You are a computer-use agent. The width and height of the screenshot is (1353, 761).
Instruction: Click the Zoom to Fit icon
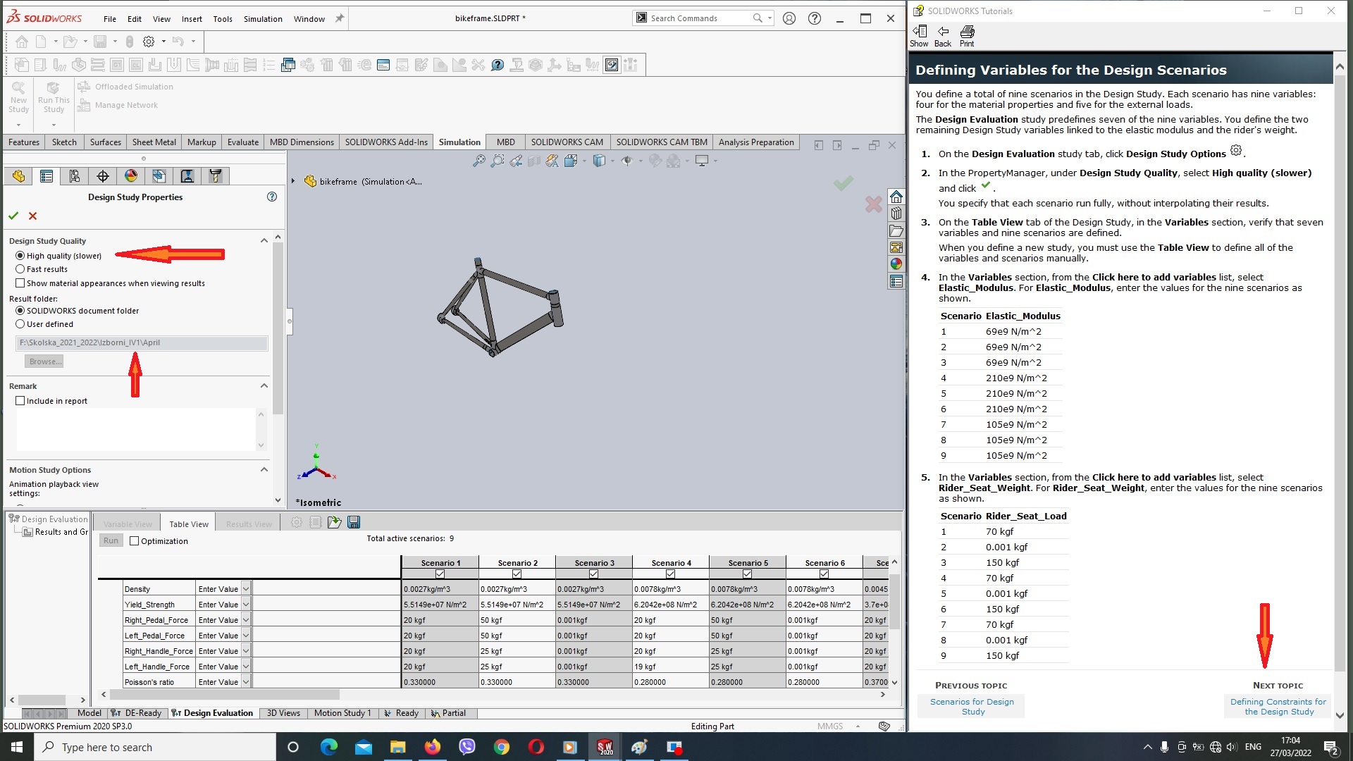pyautogui.click(x=478, y=161)
